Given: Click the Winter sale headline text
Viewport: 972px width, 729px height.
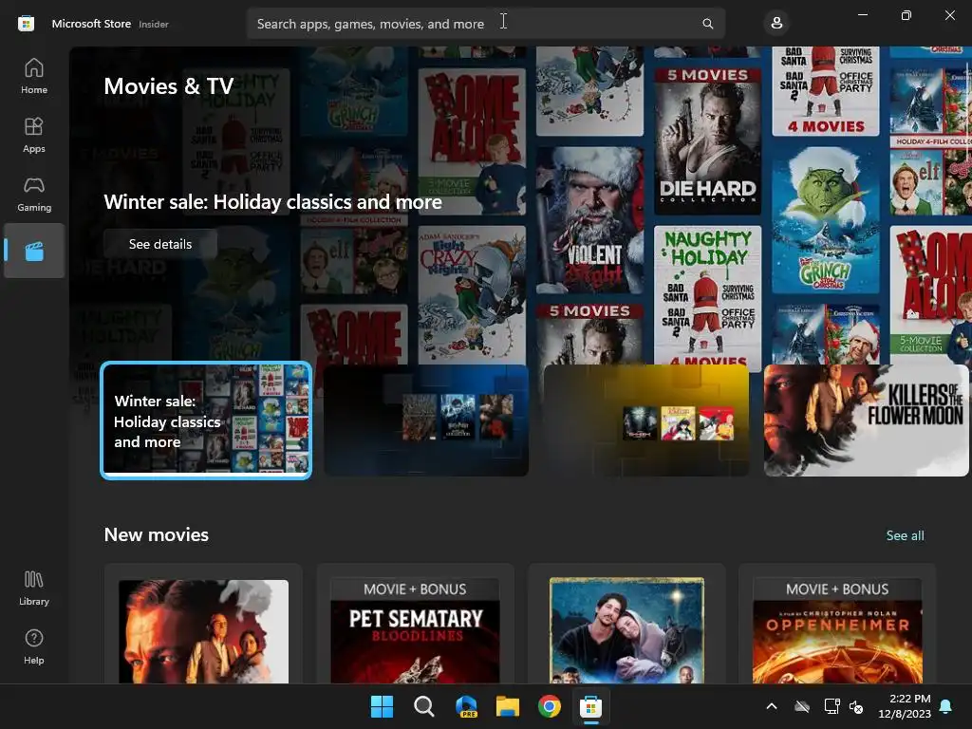Looking at the screenshot, I should click(272, 202).
